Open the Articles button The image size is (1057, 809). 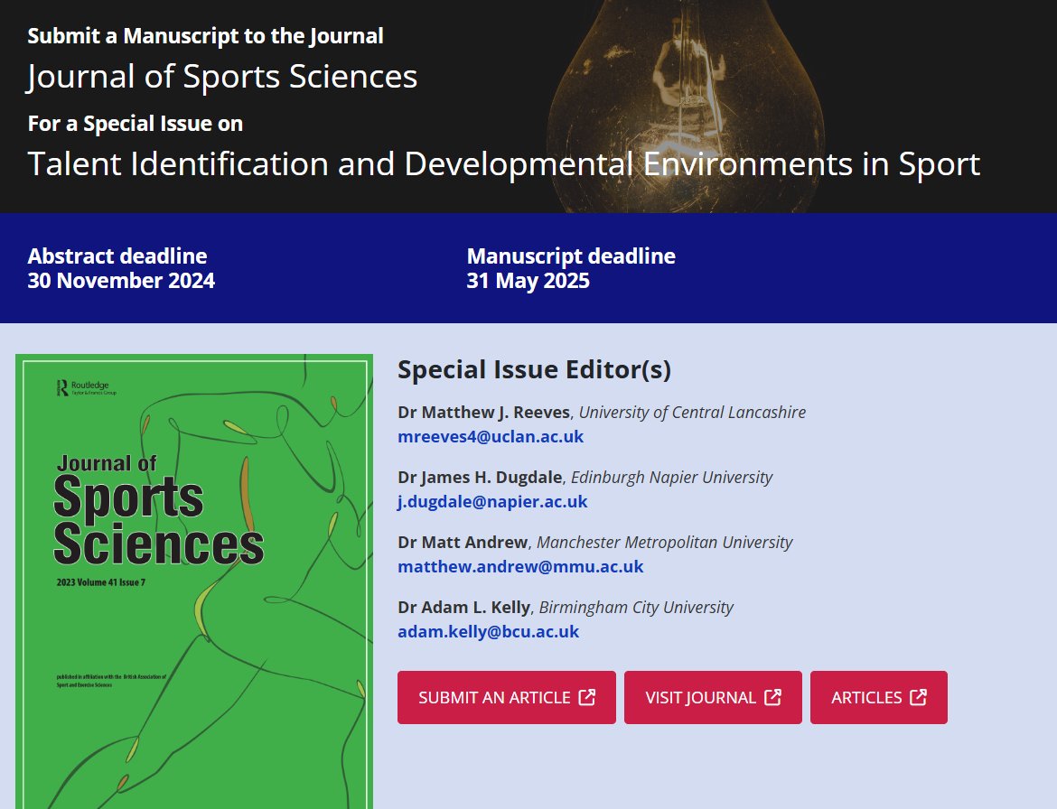[x=878, y=697]
